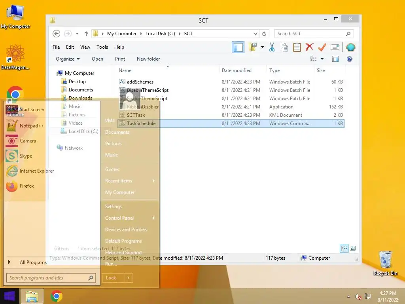405x304 pixels.
Task: Go up one folder level arrow
Action: pyautogui.click(x=86, y=34)
